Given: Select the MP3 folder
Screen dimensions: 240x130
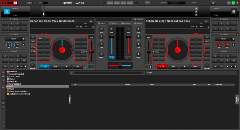Looking at the screenshot, I should 37,86.
